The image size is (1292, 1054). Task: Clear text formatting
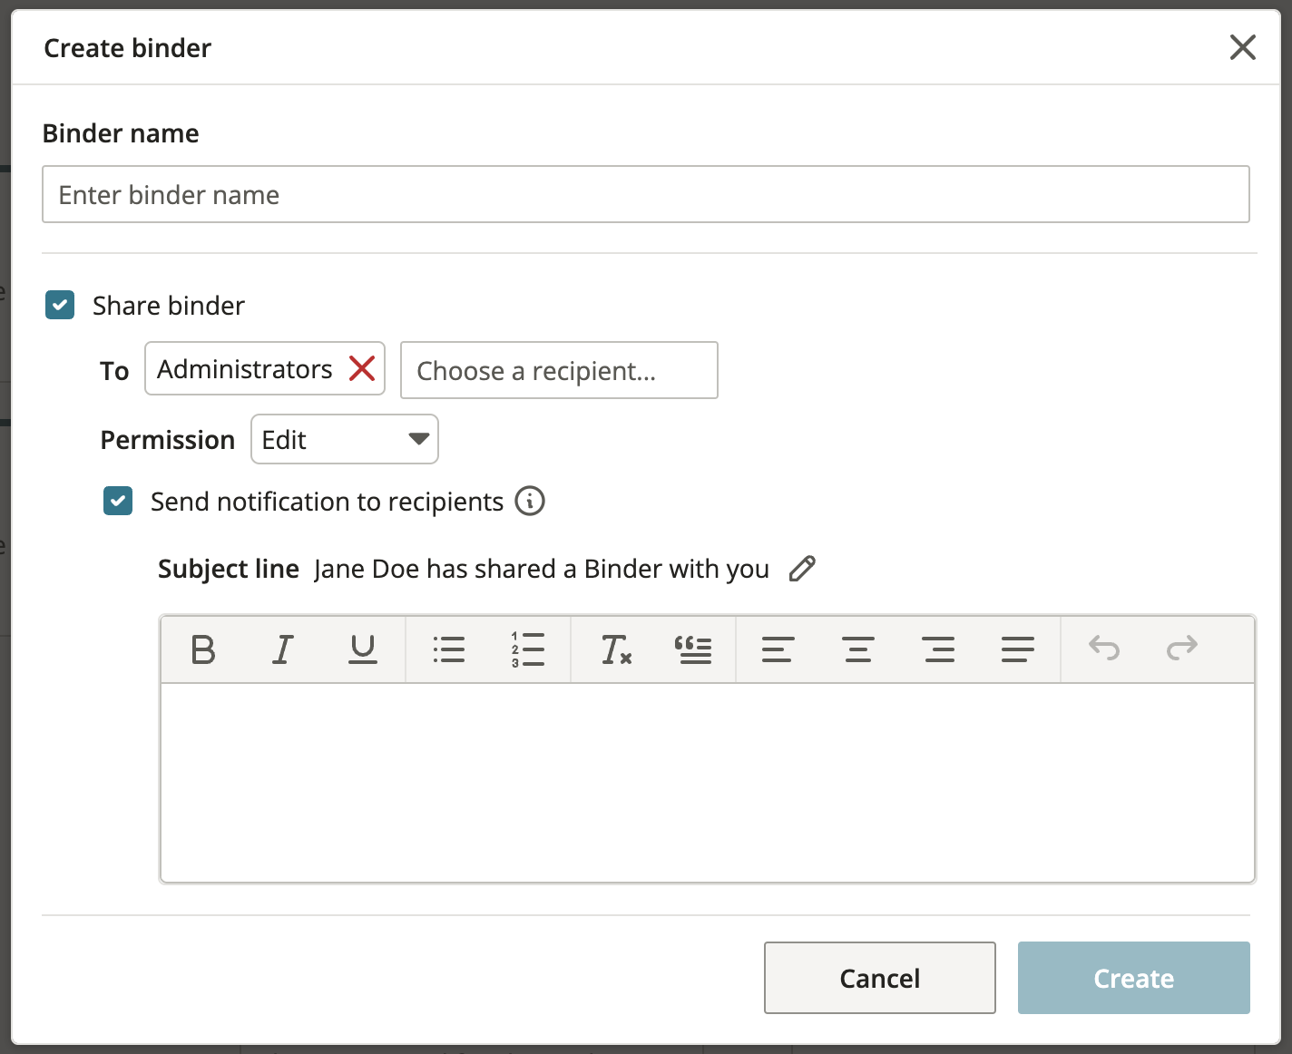pos(616,649)
